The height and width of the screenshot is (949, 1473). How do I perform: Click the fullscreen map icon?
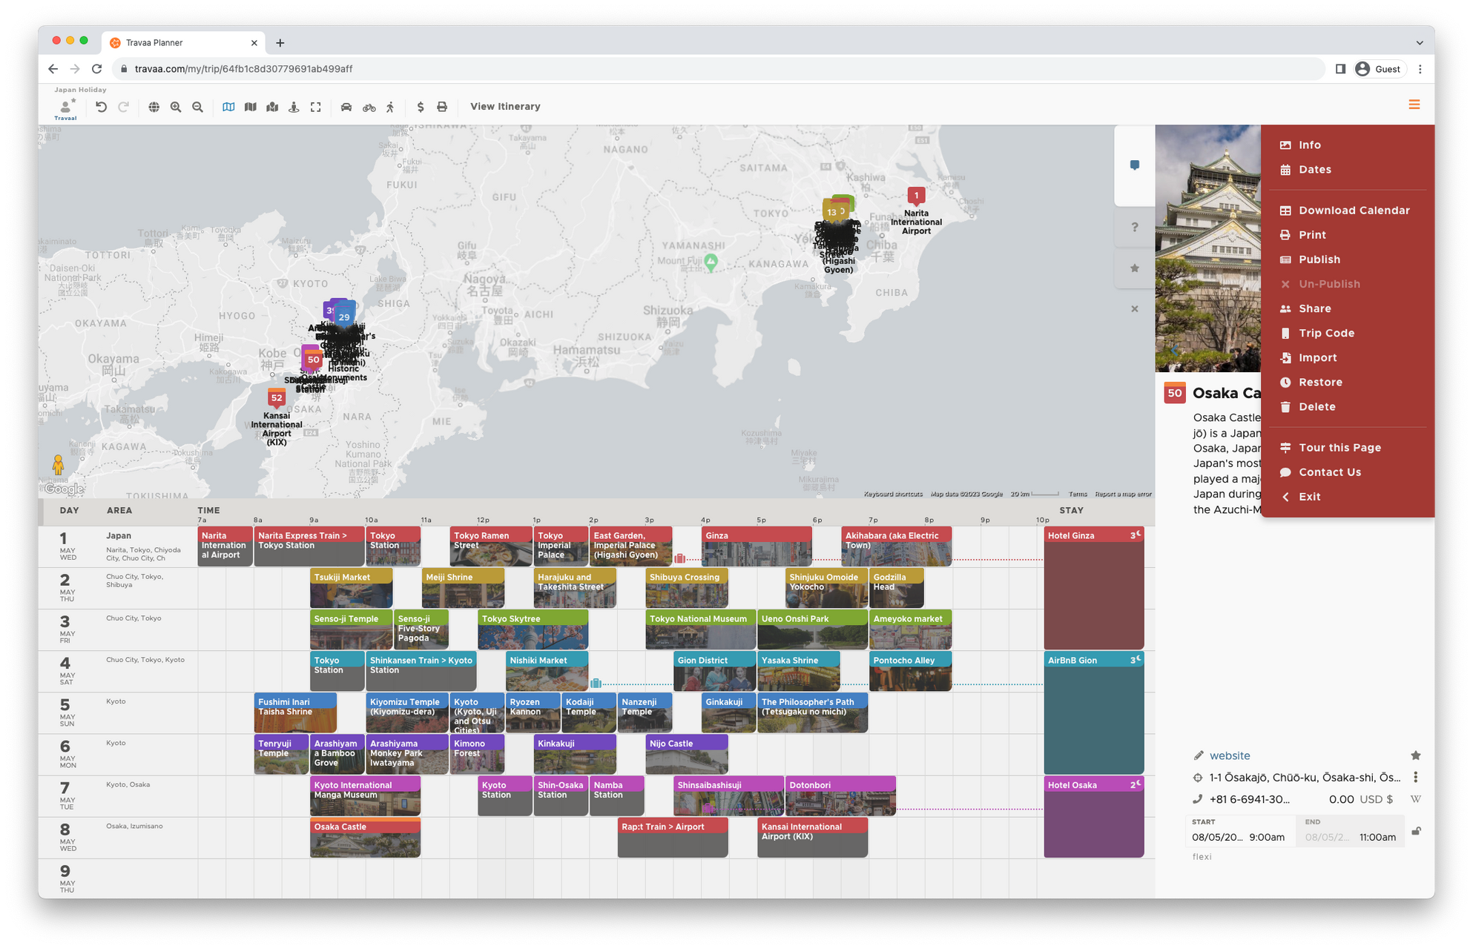pos(315,107)
